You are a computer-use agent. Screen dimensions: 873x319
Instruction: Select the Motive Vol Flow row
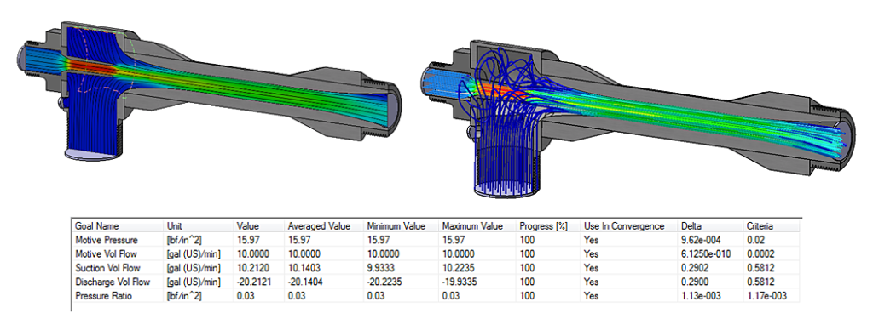(x=436, y=254)
